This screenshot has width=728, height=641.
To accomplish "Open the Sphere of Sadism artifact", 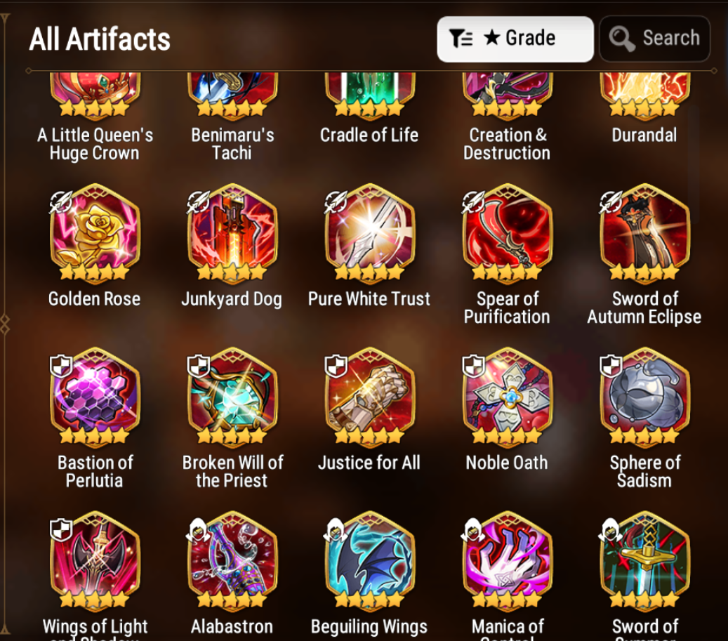I will [x=644, y=397].
